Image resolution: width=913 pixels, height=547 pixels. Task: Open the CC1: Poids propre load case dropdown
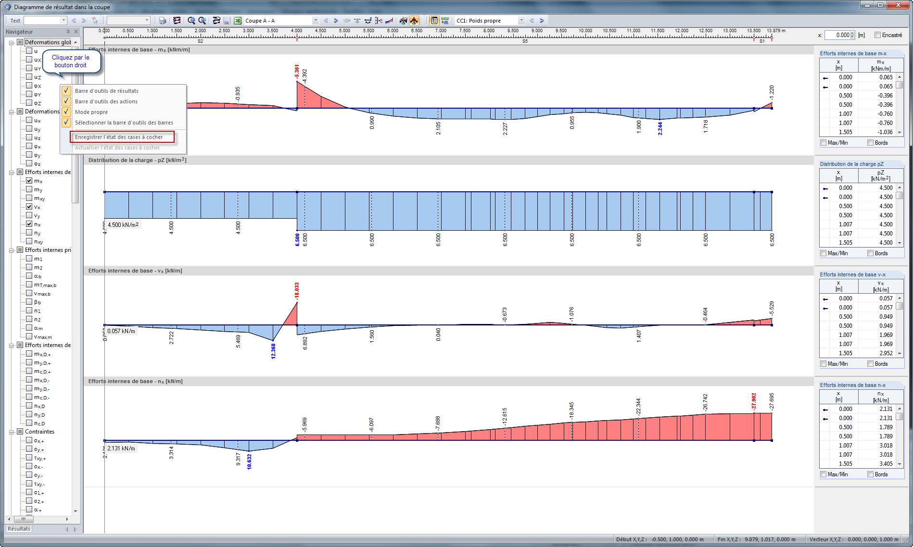click(521, 21)
